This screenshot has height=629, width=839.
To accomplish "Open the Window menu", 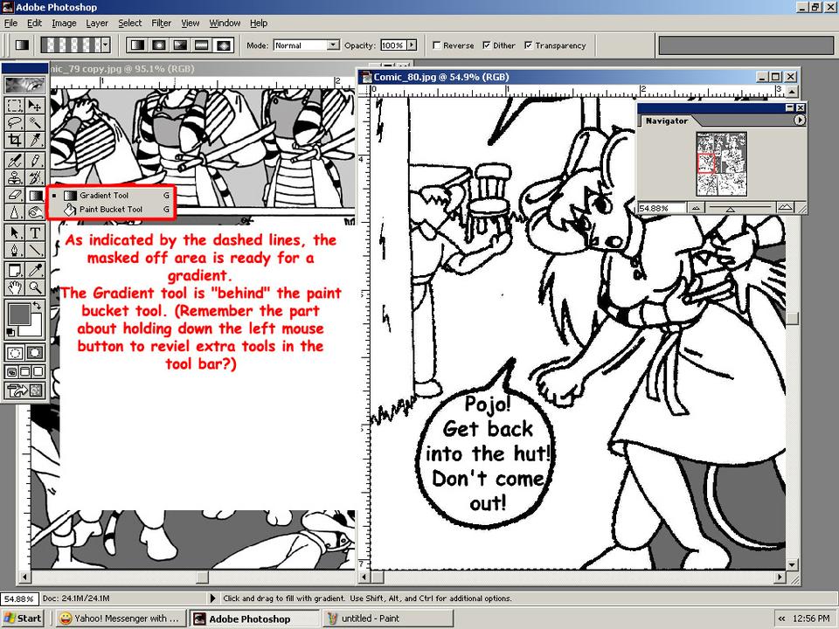I will click(x=225, y=23).
